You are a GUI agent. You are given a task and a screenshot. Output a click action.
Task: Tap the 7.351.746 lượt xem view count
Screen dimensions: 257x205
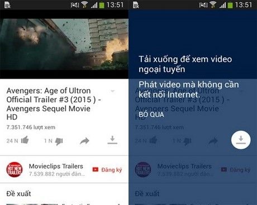31,128
